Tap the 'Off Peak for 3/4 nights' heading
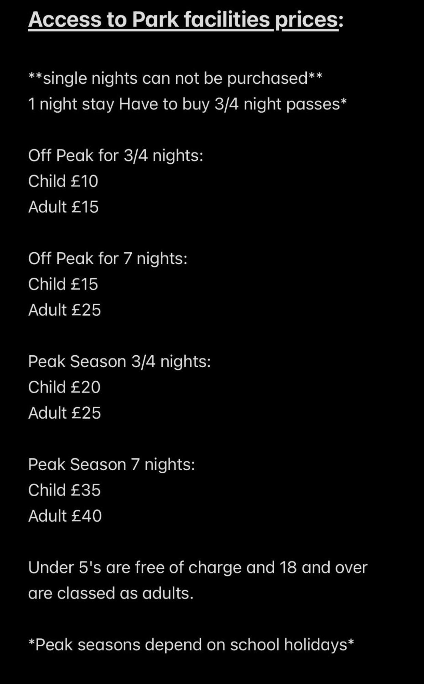The image size is (424, 684). (116, 156)
